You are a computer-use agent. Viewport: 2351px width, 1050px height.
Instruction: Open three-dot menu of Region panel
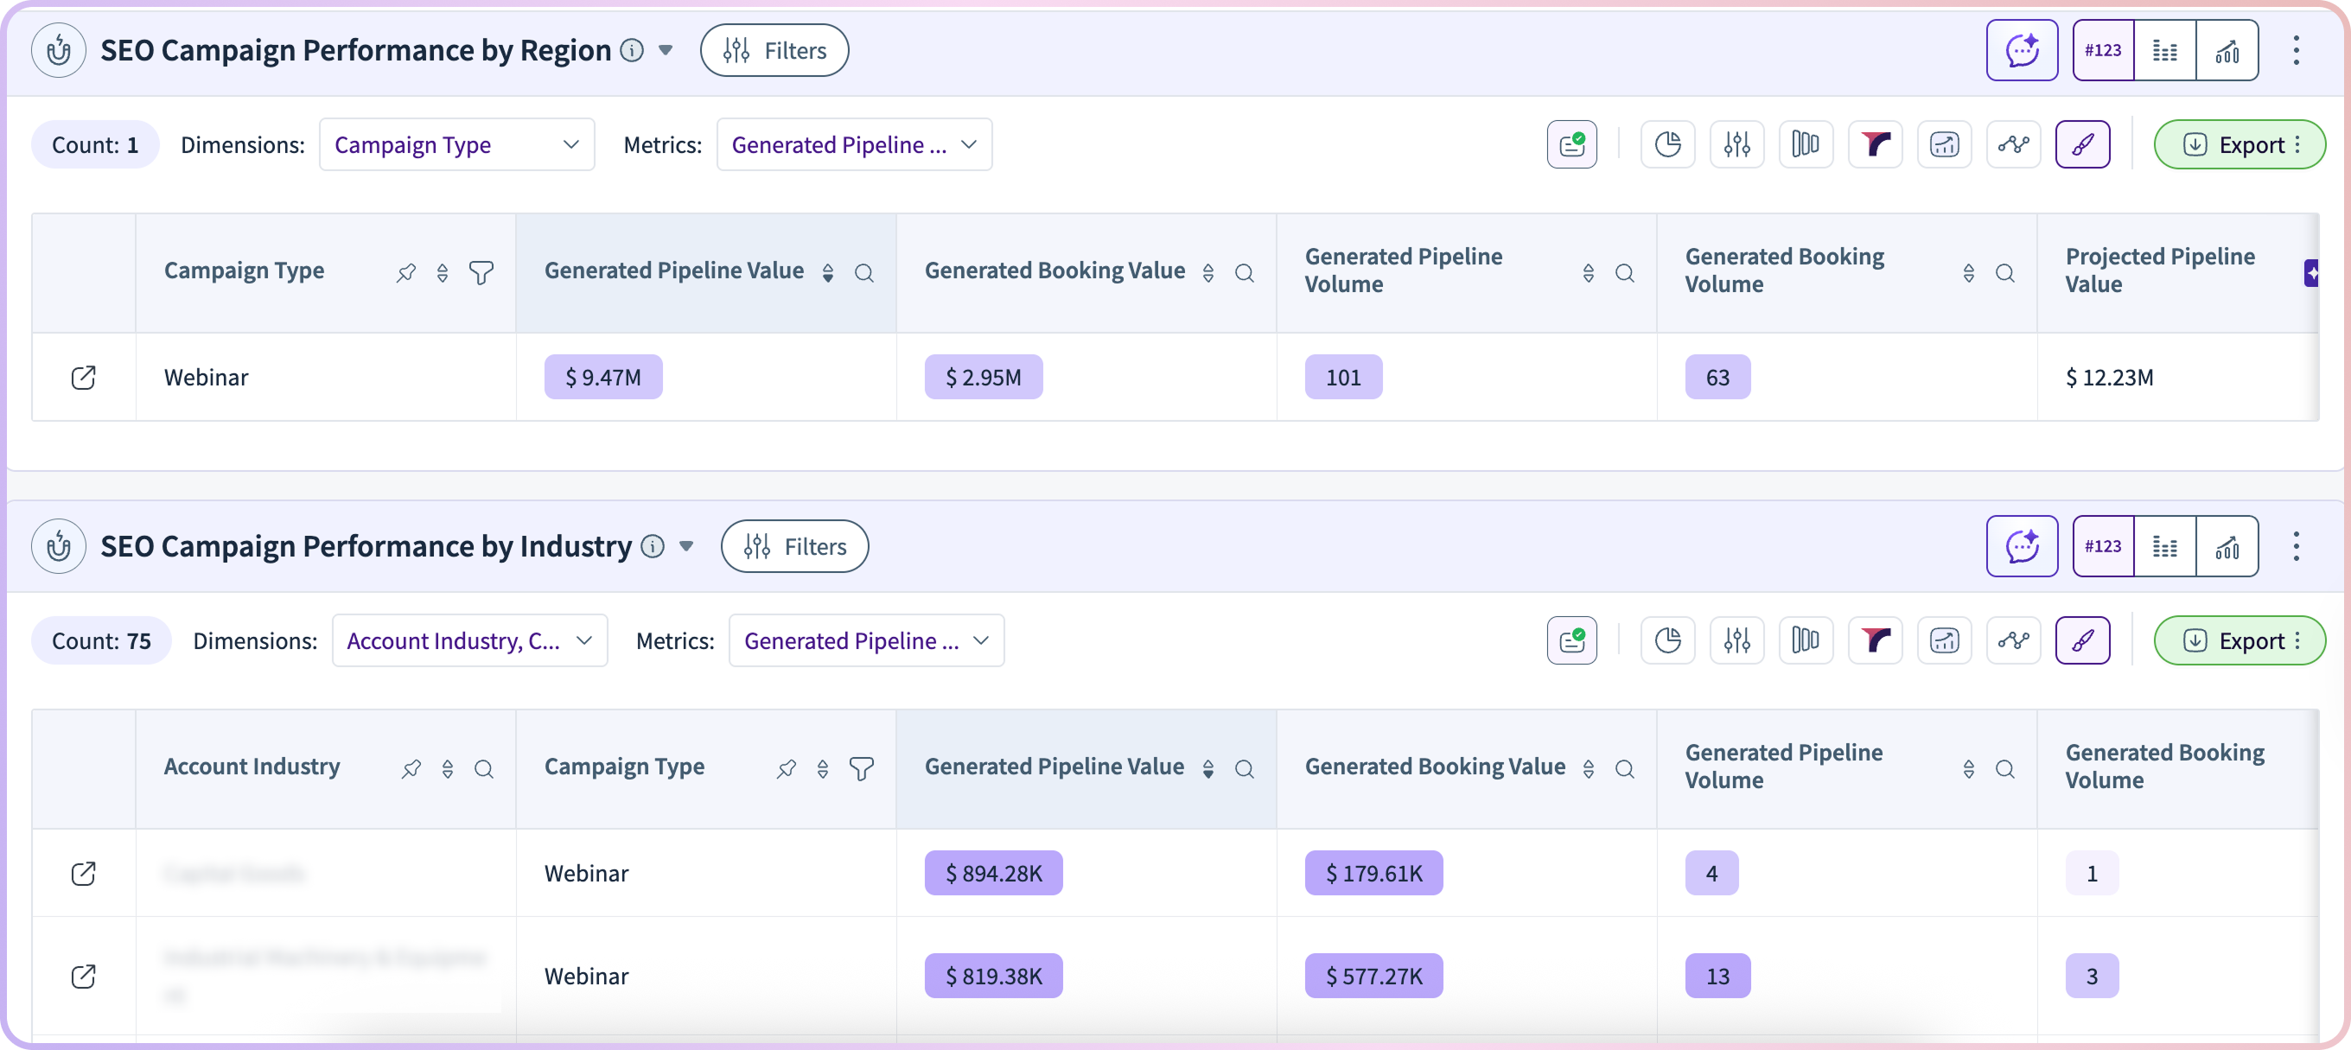point(2297,50)
